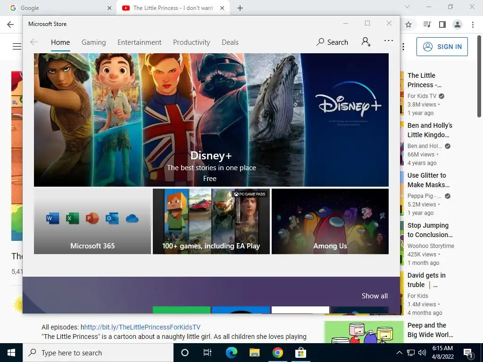Open Cortana circle on the taskbar
This screenshot has height=362, width=483.
pos(185,353)
